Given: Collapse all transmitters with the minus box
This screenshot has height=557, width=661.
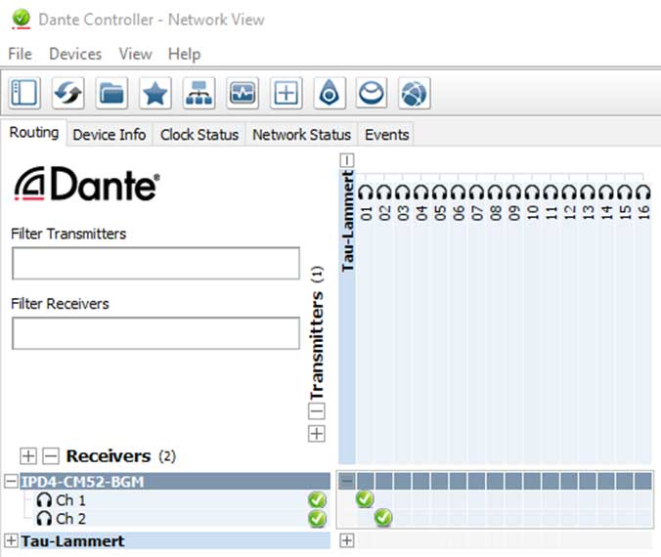Looking at the screenshot, I should 317,410.
